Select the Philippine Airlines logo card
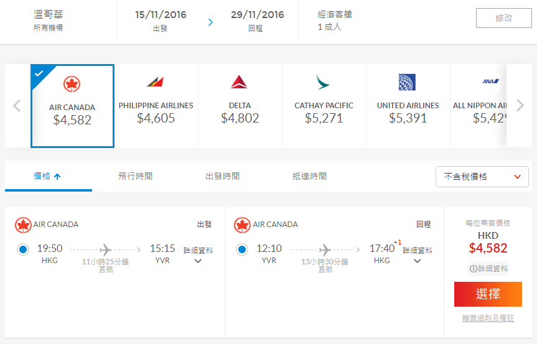The image size is (537, 344). [x=155, y=82]
